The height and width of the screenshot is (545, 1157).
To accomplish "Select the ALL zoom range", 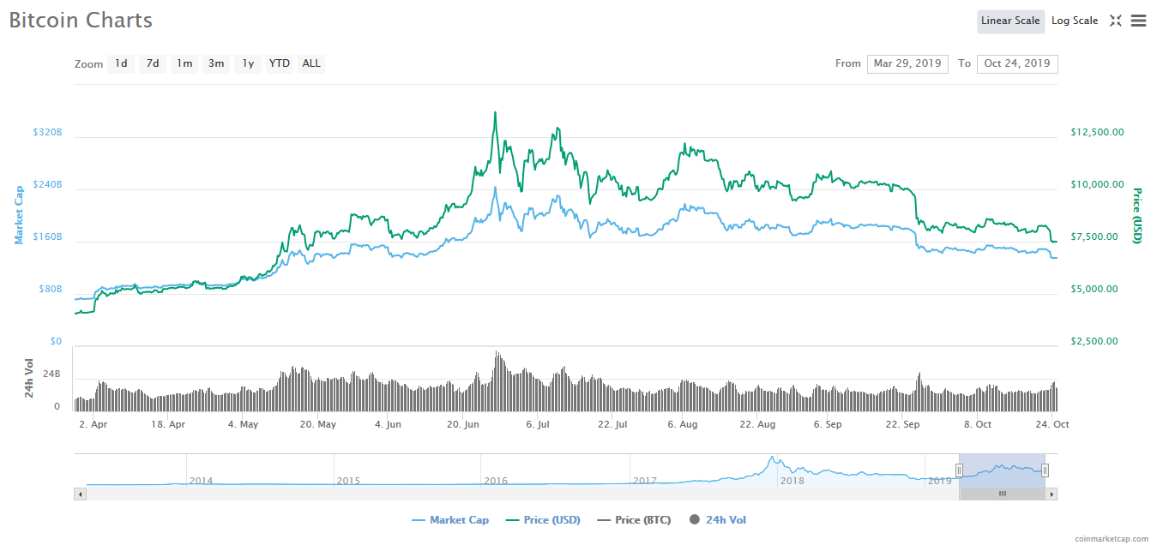I will point(311,63).
